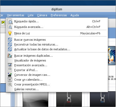Click the slideshow screen icon for Presentación avanzada
This screenshot has height=107, width=116.
tap(10, 65)
